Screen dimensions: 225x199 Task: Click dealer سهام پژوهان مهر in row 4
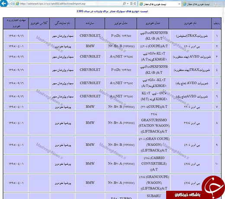[63, 70]
